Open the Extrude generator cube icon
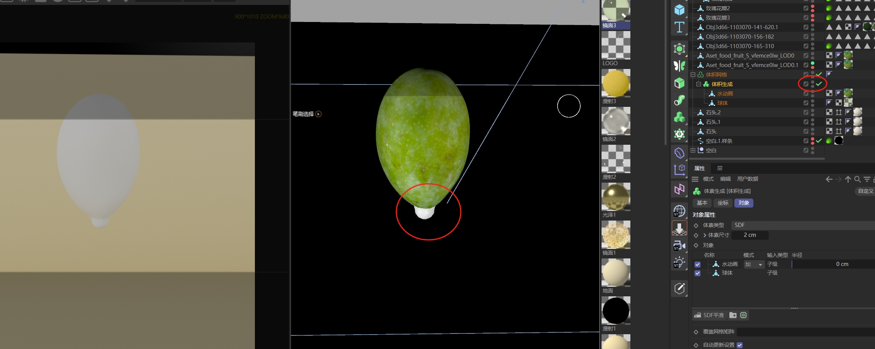 679,83
